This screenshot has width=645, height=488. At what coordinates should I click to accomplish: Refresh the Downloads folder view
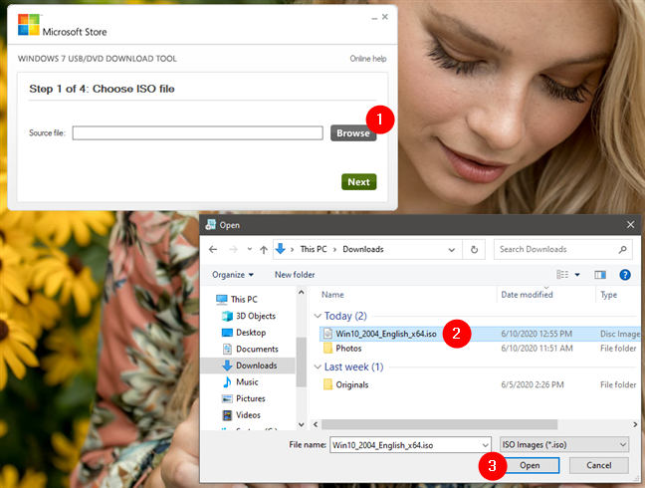coord(474,249)
